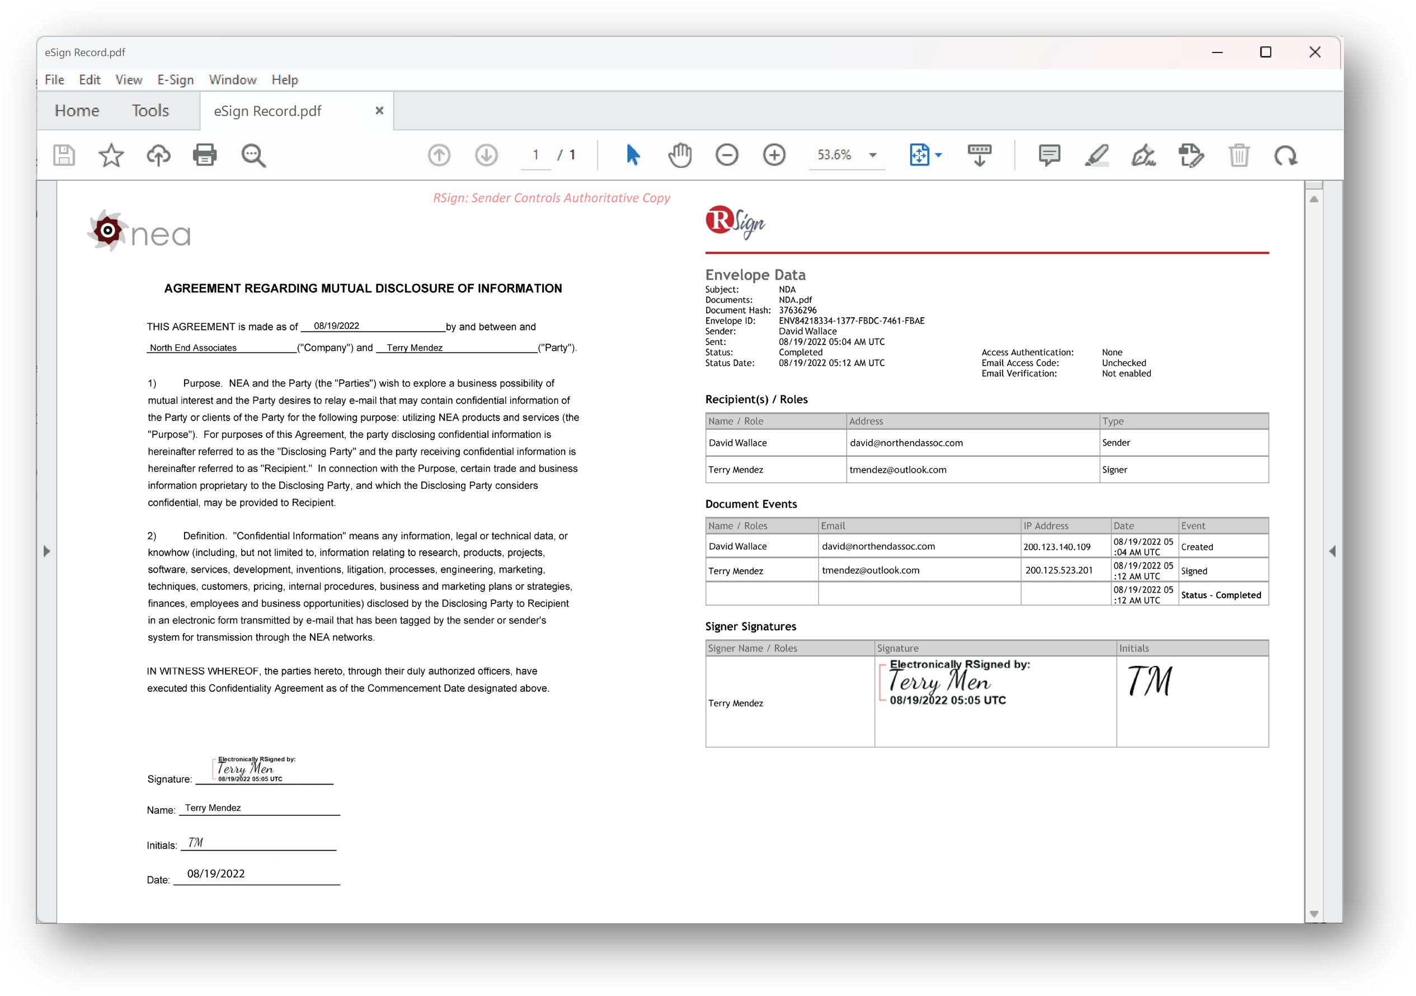Select the highlighter pen tool
The height and width of the screenshot is (996, 1416).
point(1097,155)
